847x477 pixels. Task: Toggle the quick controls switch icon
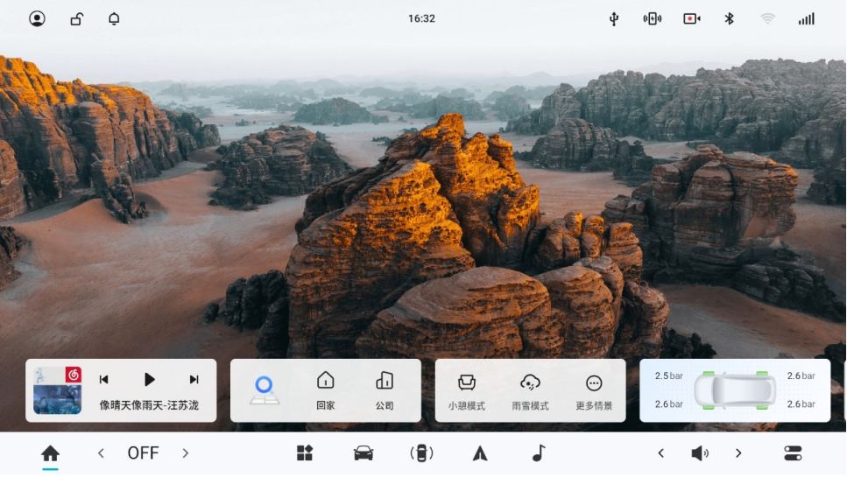[793, 452]
